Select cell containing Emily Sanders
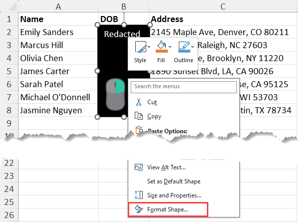 coord(58,32)
